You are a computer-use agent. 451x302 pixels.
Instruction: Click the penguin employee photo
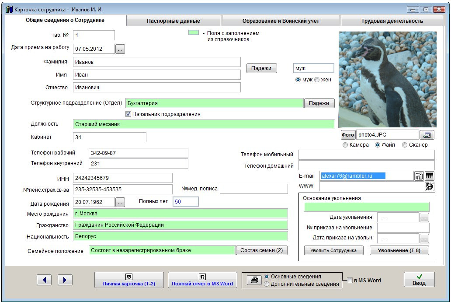(387, 79)
